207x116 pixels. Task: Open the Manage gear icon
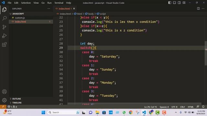[4, 100]
